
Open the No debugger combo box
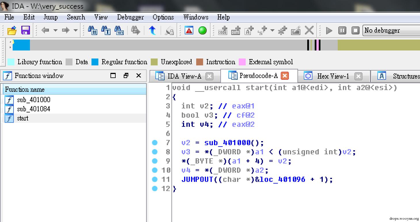(391, 30)
